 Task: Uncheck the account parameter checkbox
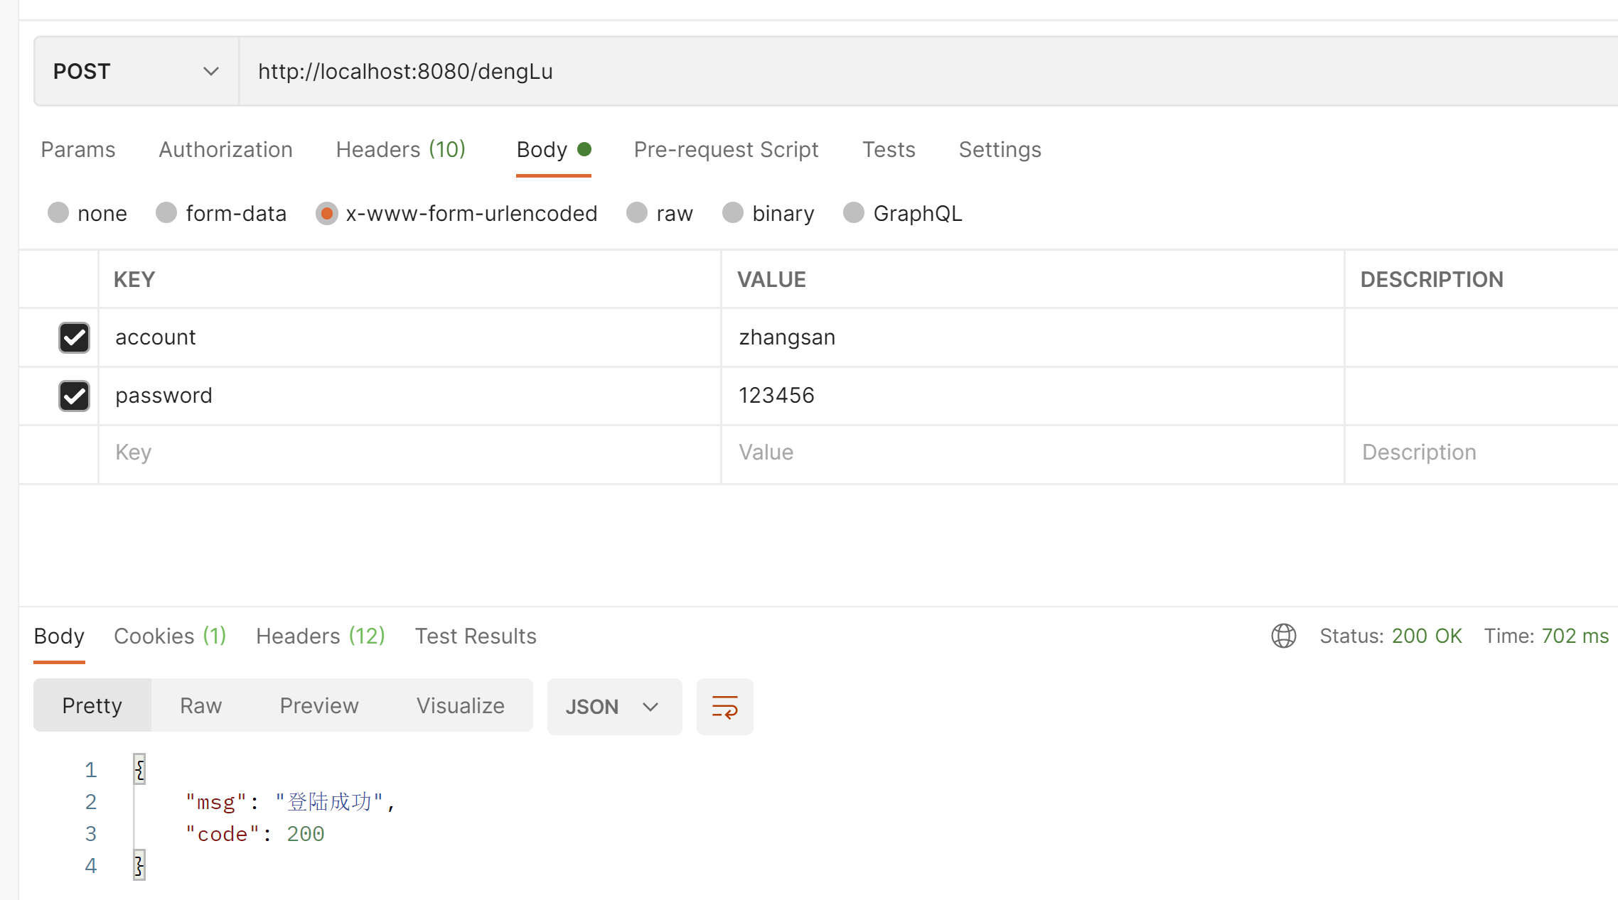[74, 337]
